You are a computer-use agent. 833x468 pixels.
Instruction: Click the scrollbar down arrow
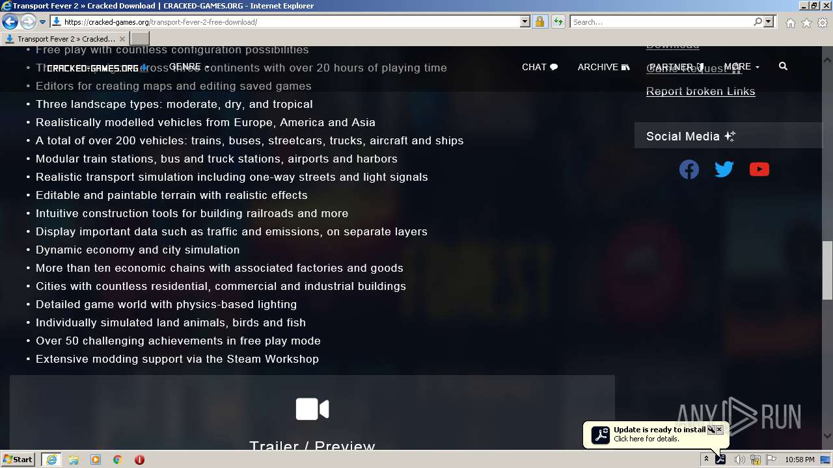coord(827,435)
